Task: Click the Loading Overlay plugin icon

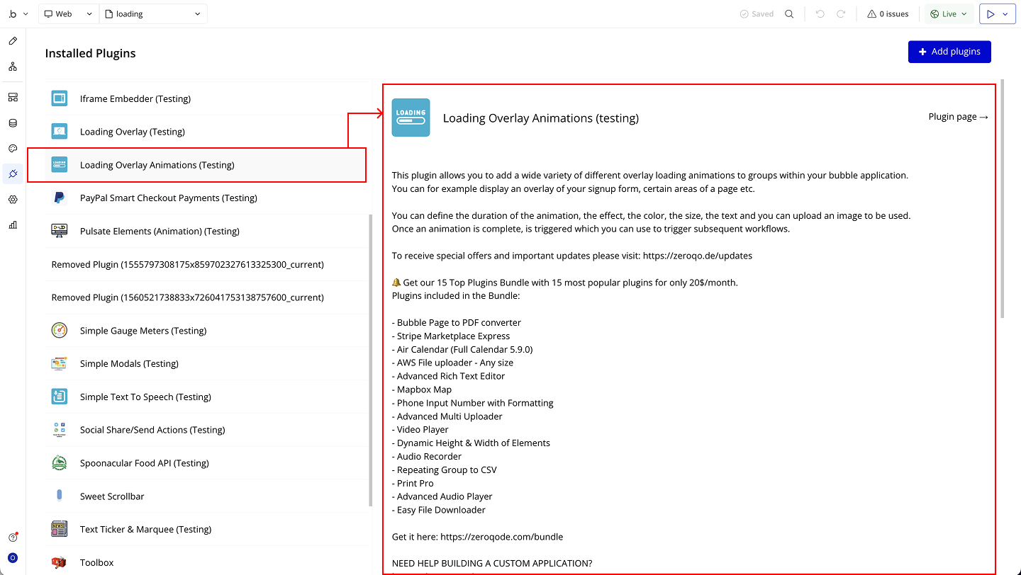Action: coord(60,132)
